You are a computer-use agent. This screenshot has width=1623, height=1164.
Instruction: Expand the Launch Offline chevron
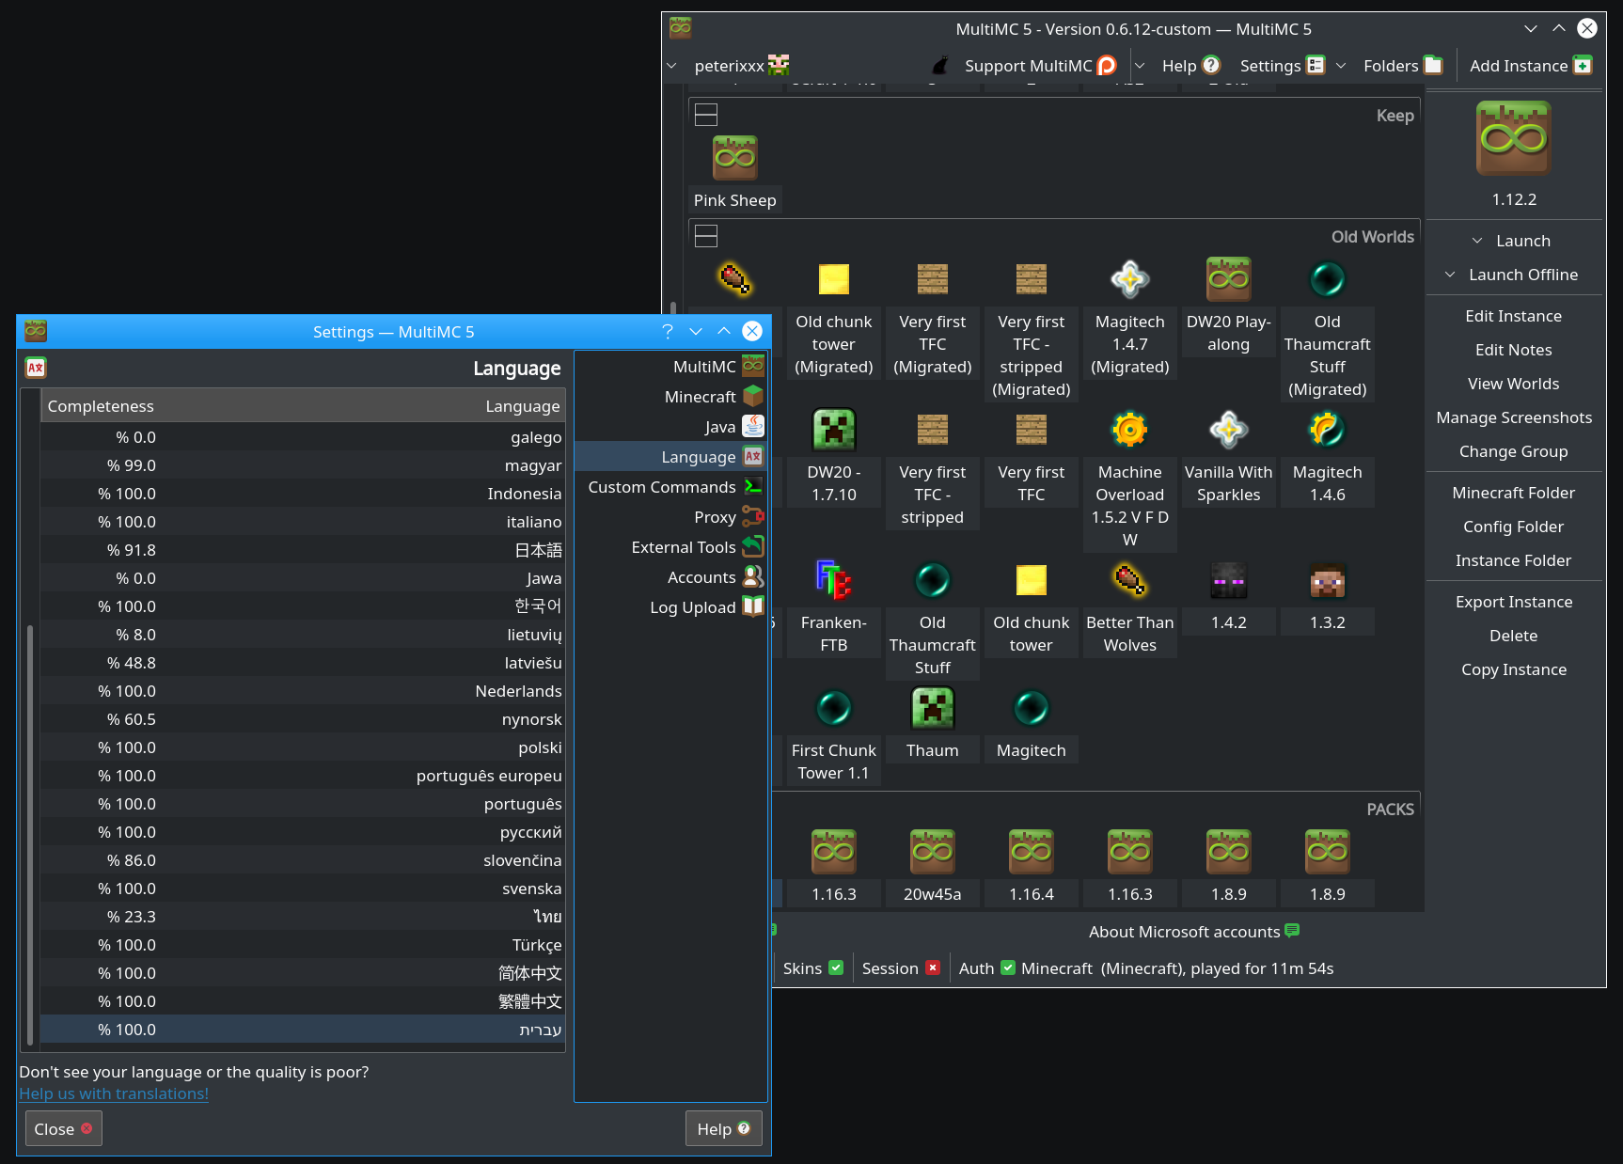tap(1449, 274)
